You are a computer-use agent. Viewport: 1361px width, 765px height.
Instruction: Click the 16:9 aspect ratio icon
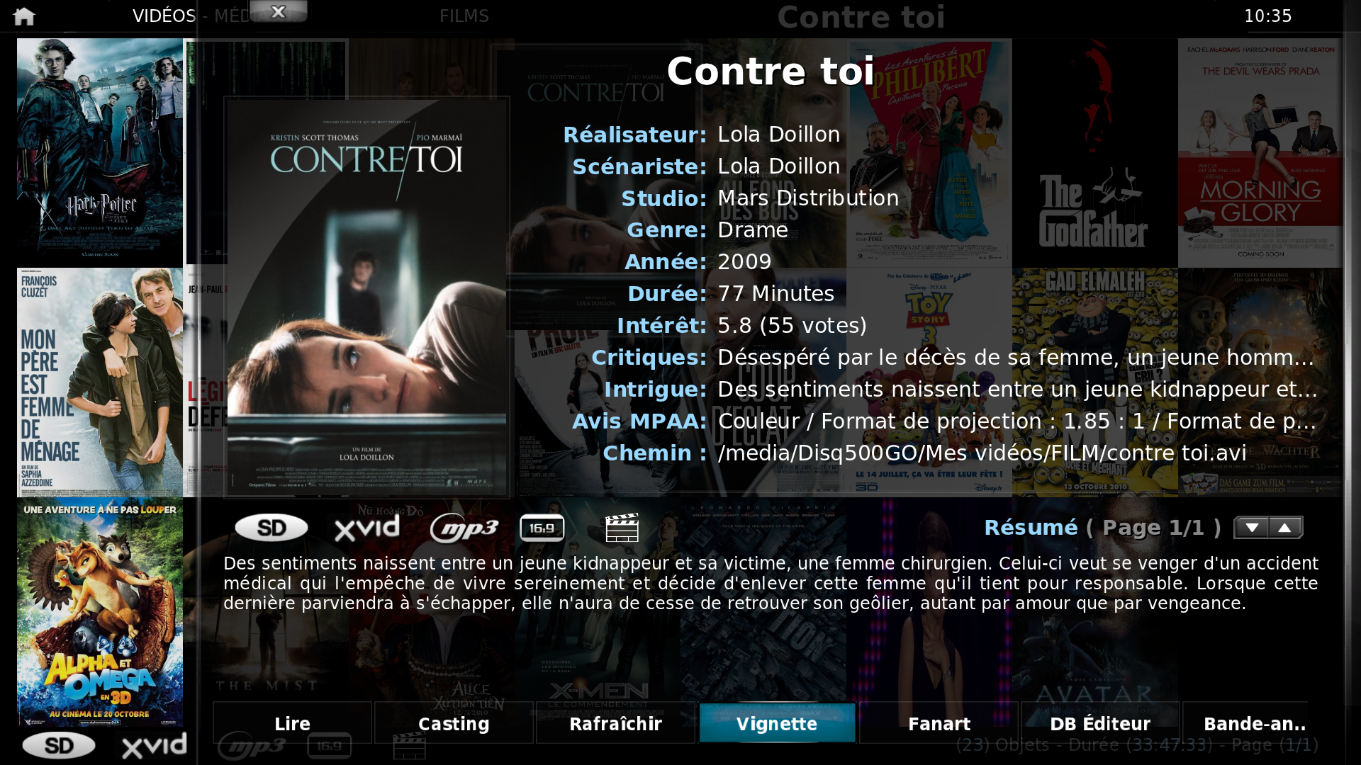542,528
